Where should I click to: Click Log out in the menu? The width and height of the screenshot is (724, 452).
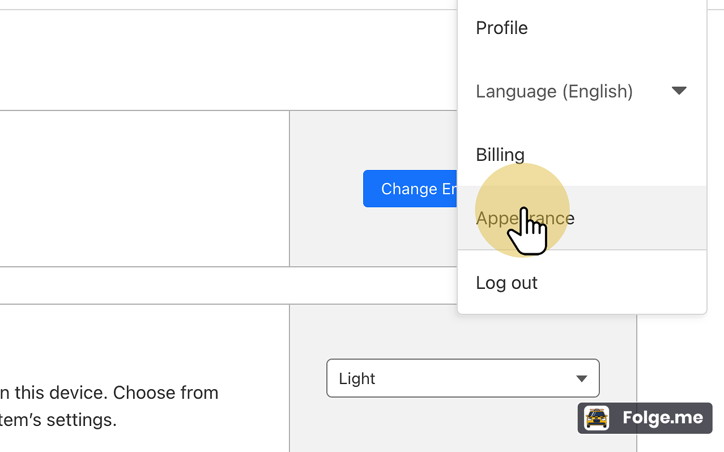coord(582,282)
